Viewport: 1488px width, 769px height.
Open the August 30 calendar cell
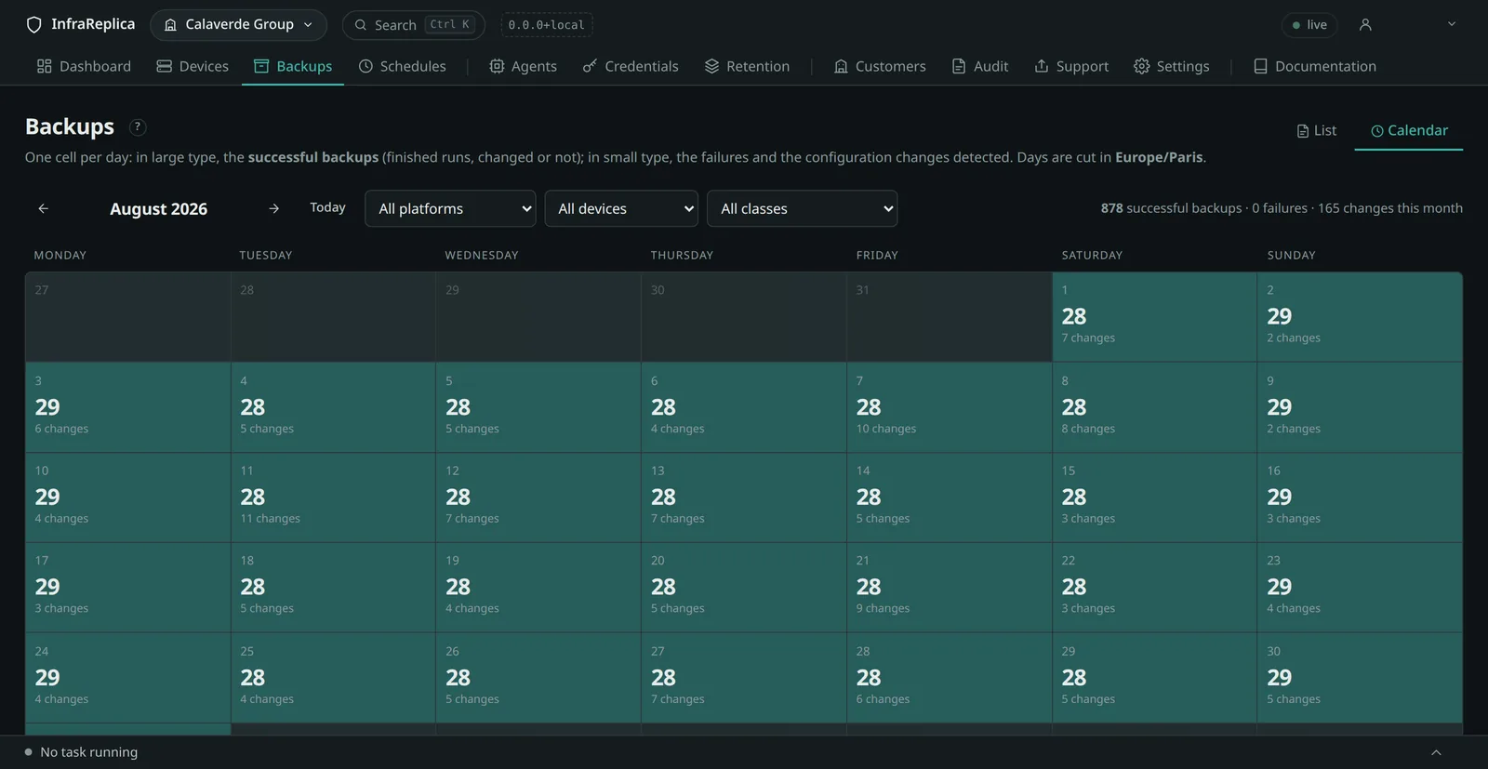point(1360,678)
